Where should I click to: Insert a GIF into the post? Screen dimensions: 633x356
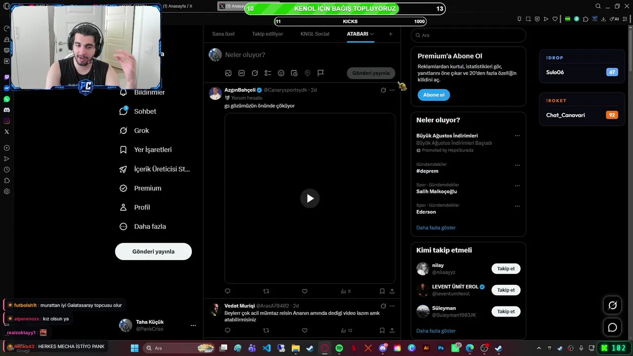click(x=241, y=73)
